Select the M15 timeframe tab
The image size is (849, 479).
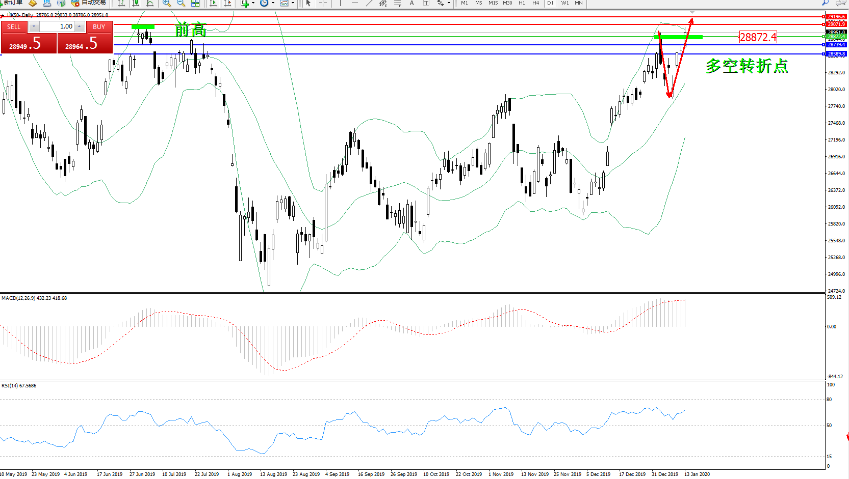tap(493, 3)
